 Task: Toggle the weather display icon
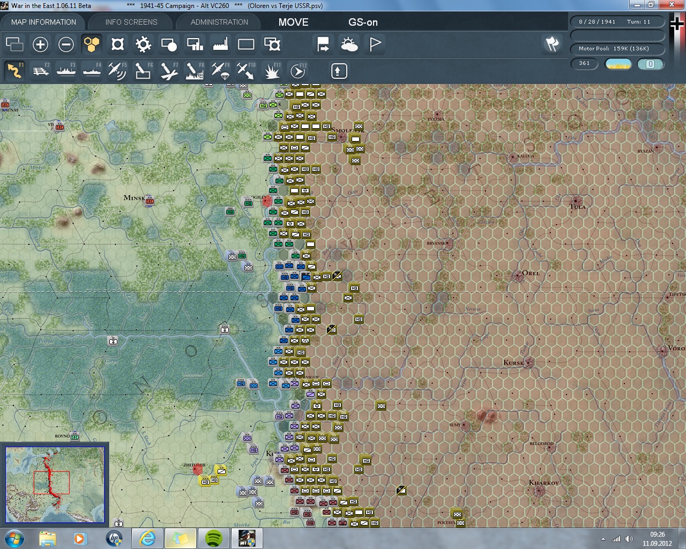click(349, 44)
